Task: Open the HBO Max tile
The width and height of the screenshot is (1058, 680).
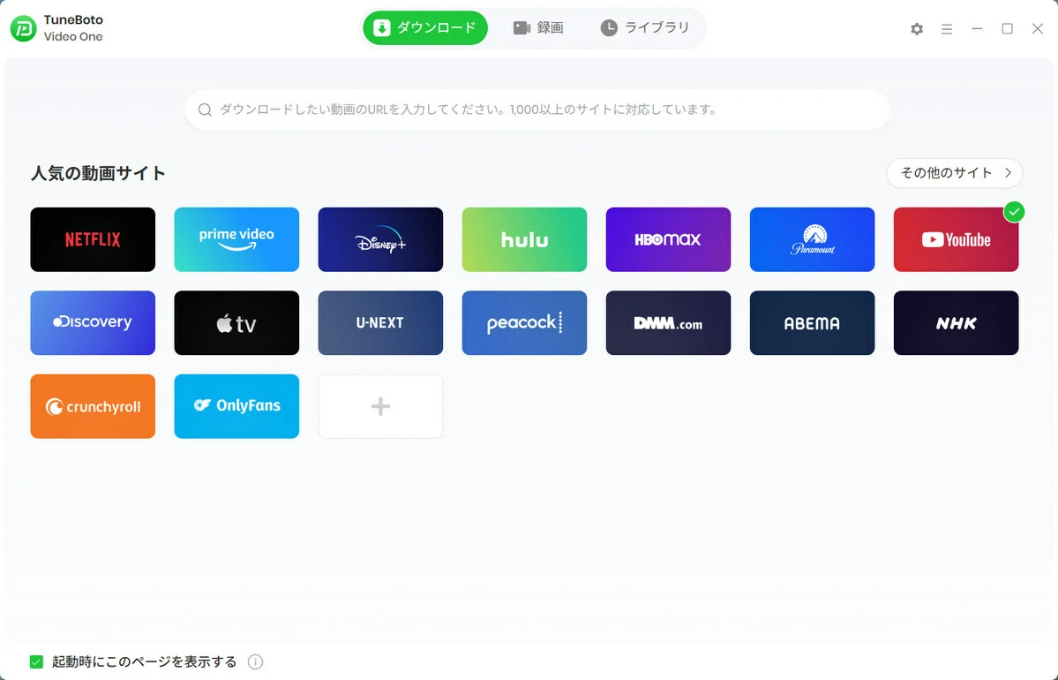Action: tap(668, 239)
